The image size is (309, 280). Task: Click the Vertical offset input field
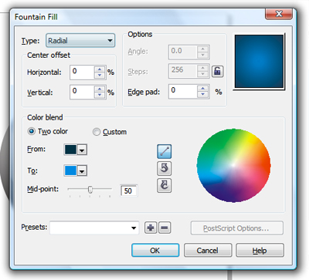(82, 92)
